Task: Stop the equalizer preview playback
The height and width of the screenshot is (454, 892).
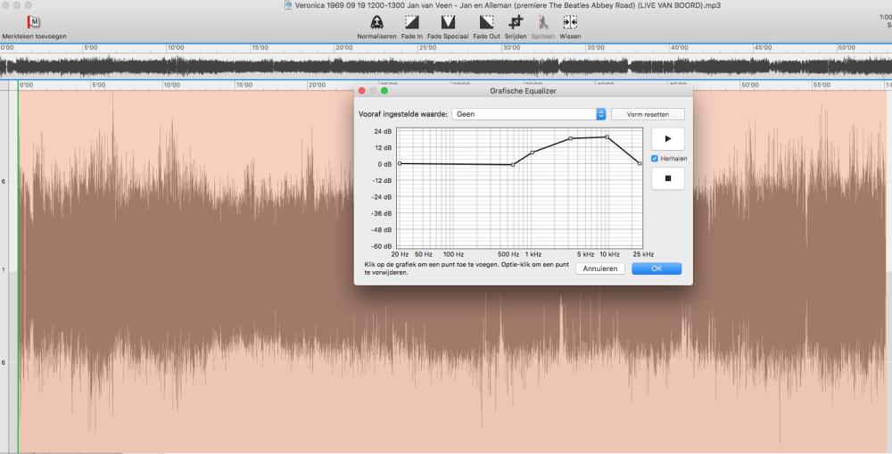Action: 668,178
